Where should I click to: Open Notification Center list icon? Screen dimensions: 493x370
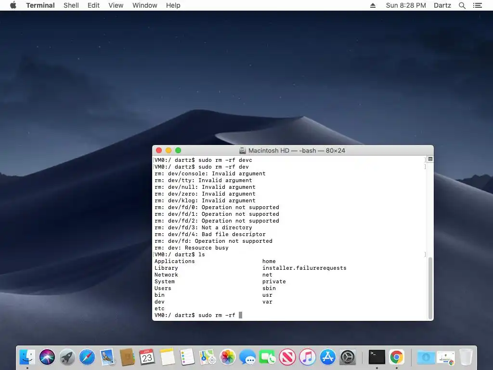tap(477, 5)
